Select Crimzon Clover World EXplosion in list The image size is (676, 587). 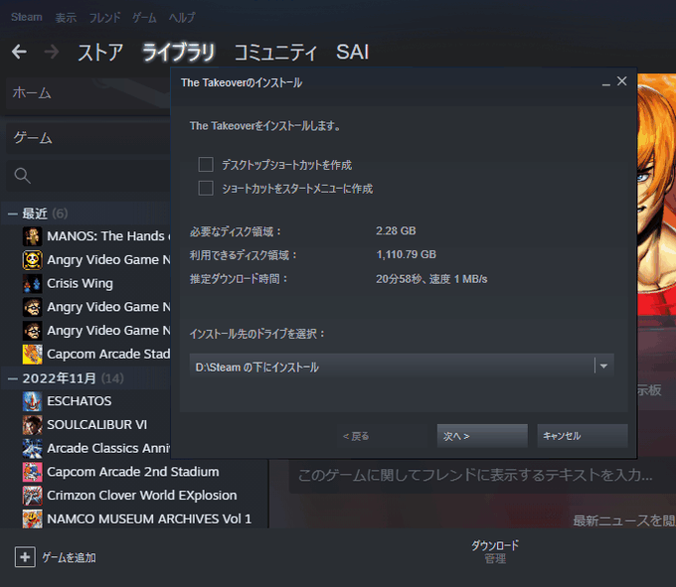pyautogui.click(x=142, y=496)
